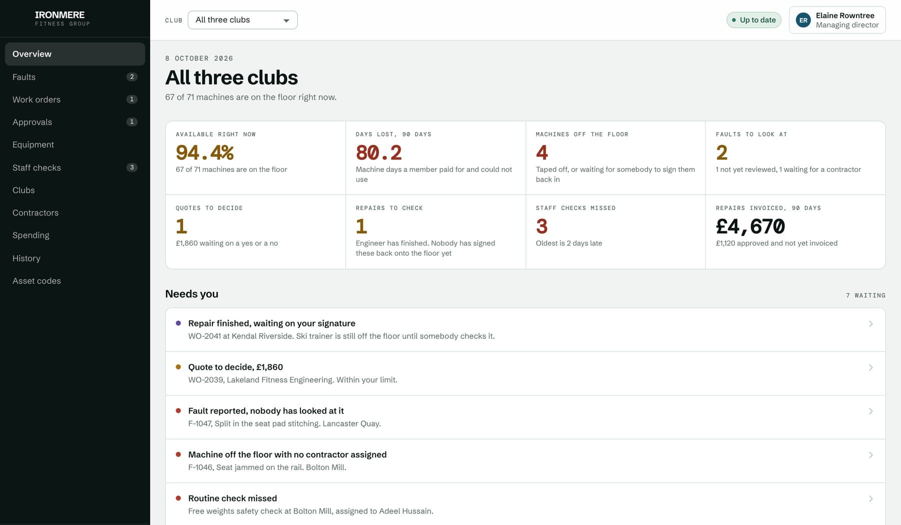The height and width of the screenshot is (525, 901).
Task: Click the chevron on the Machine off the floor row
Action: pyautogui.click(x=870, y=455)
